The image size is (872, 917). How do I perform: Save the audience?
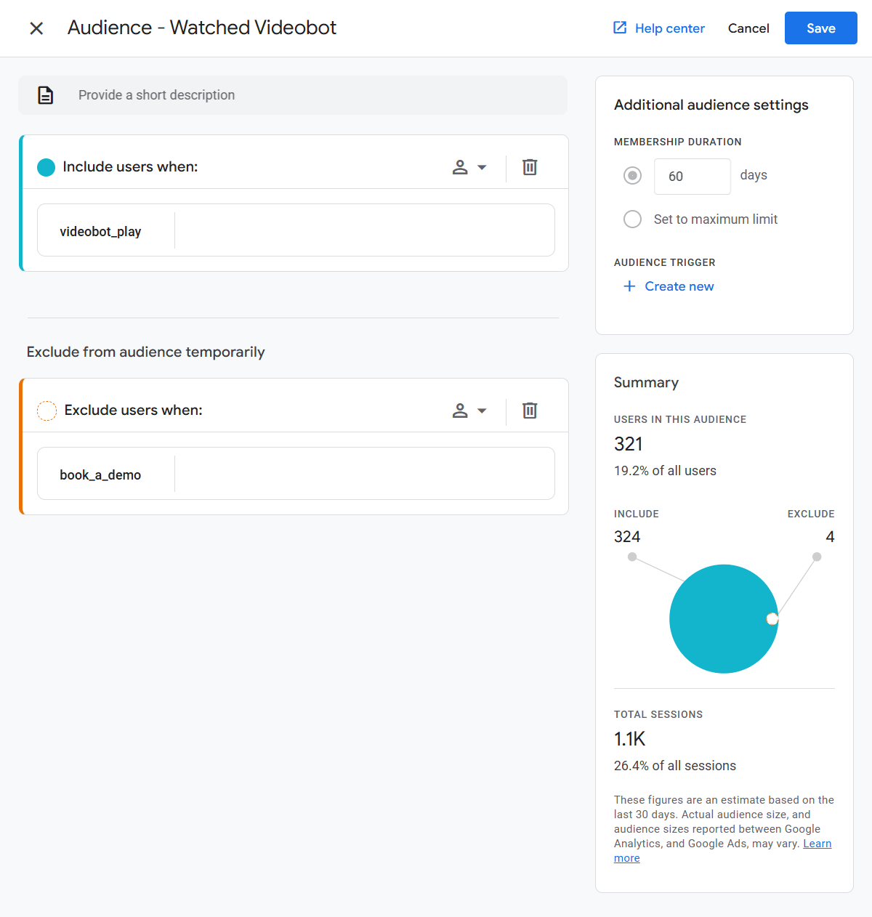click(x=820, y=28)
